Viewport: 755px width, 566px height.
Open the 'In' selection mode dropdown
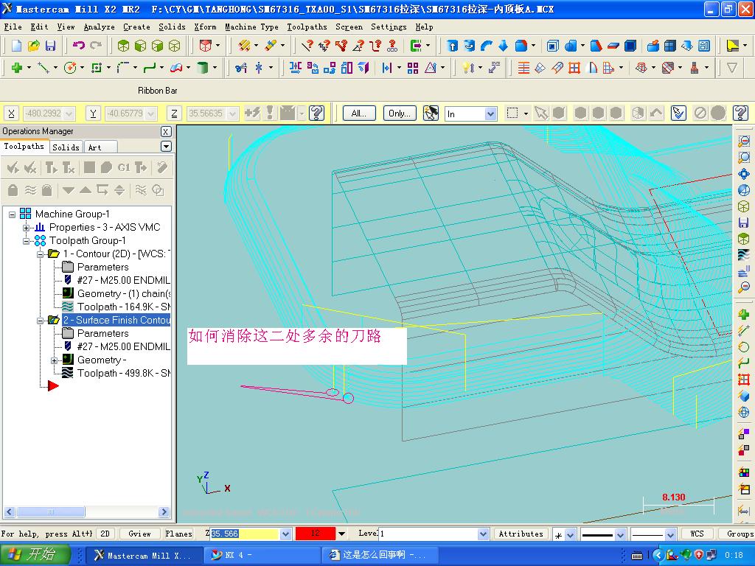491,113
